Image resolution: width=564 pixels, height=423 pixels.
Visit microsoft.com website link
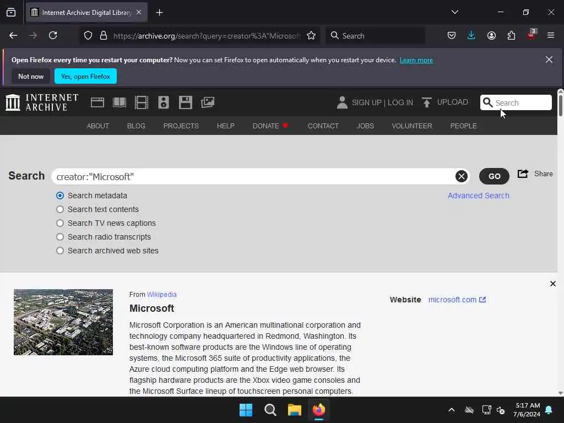[x=457, y=300]
